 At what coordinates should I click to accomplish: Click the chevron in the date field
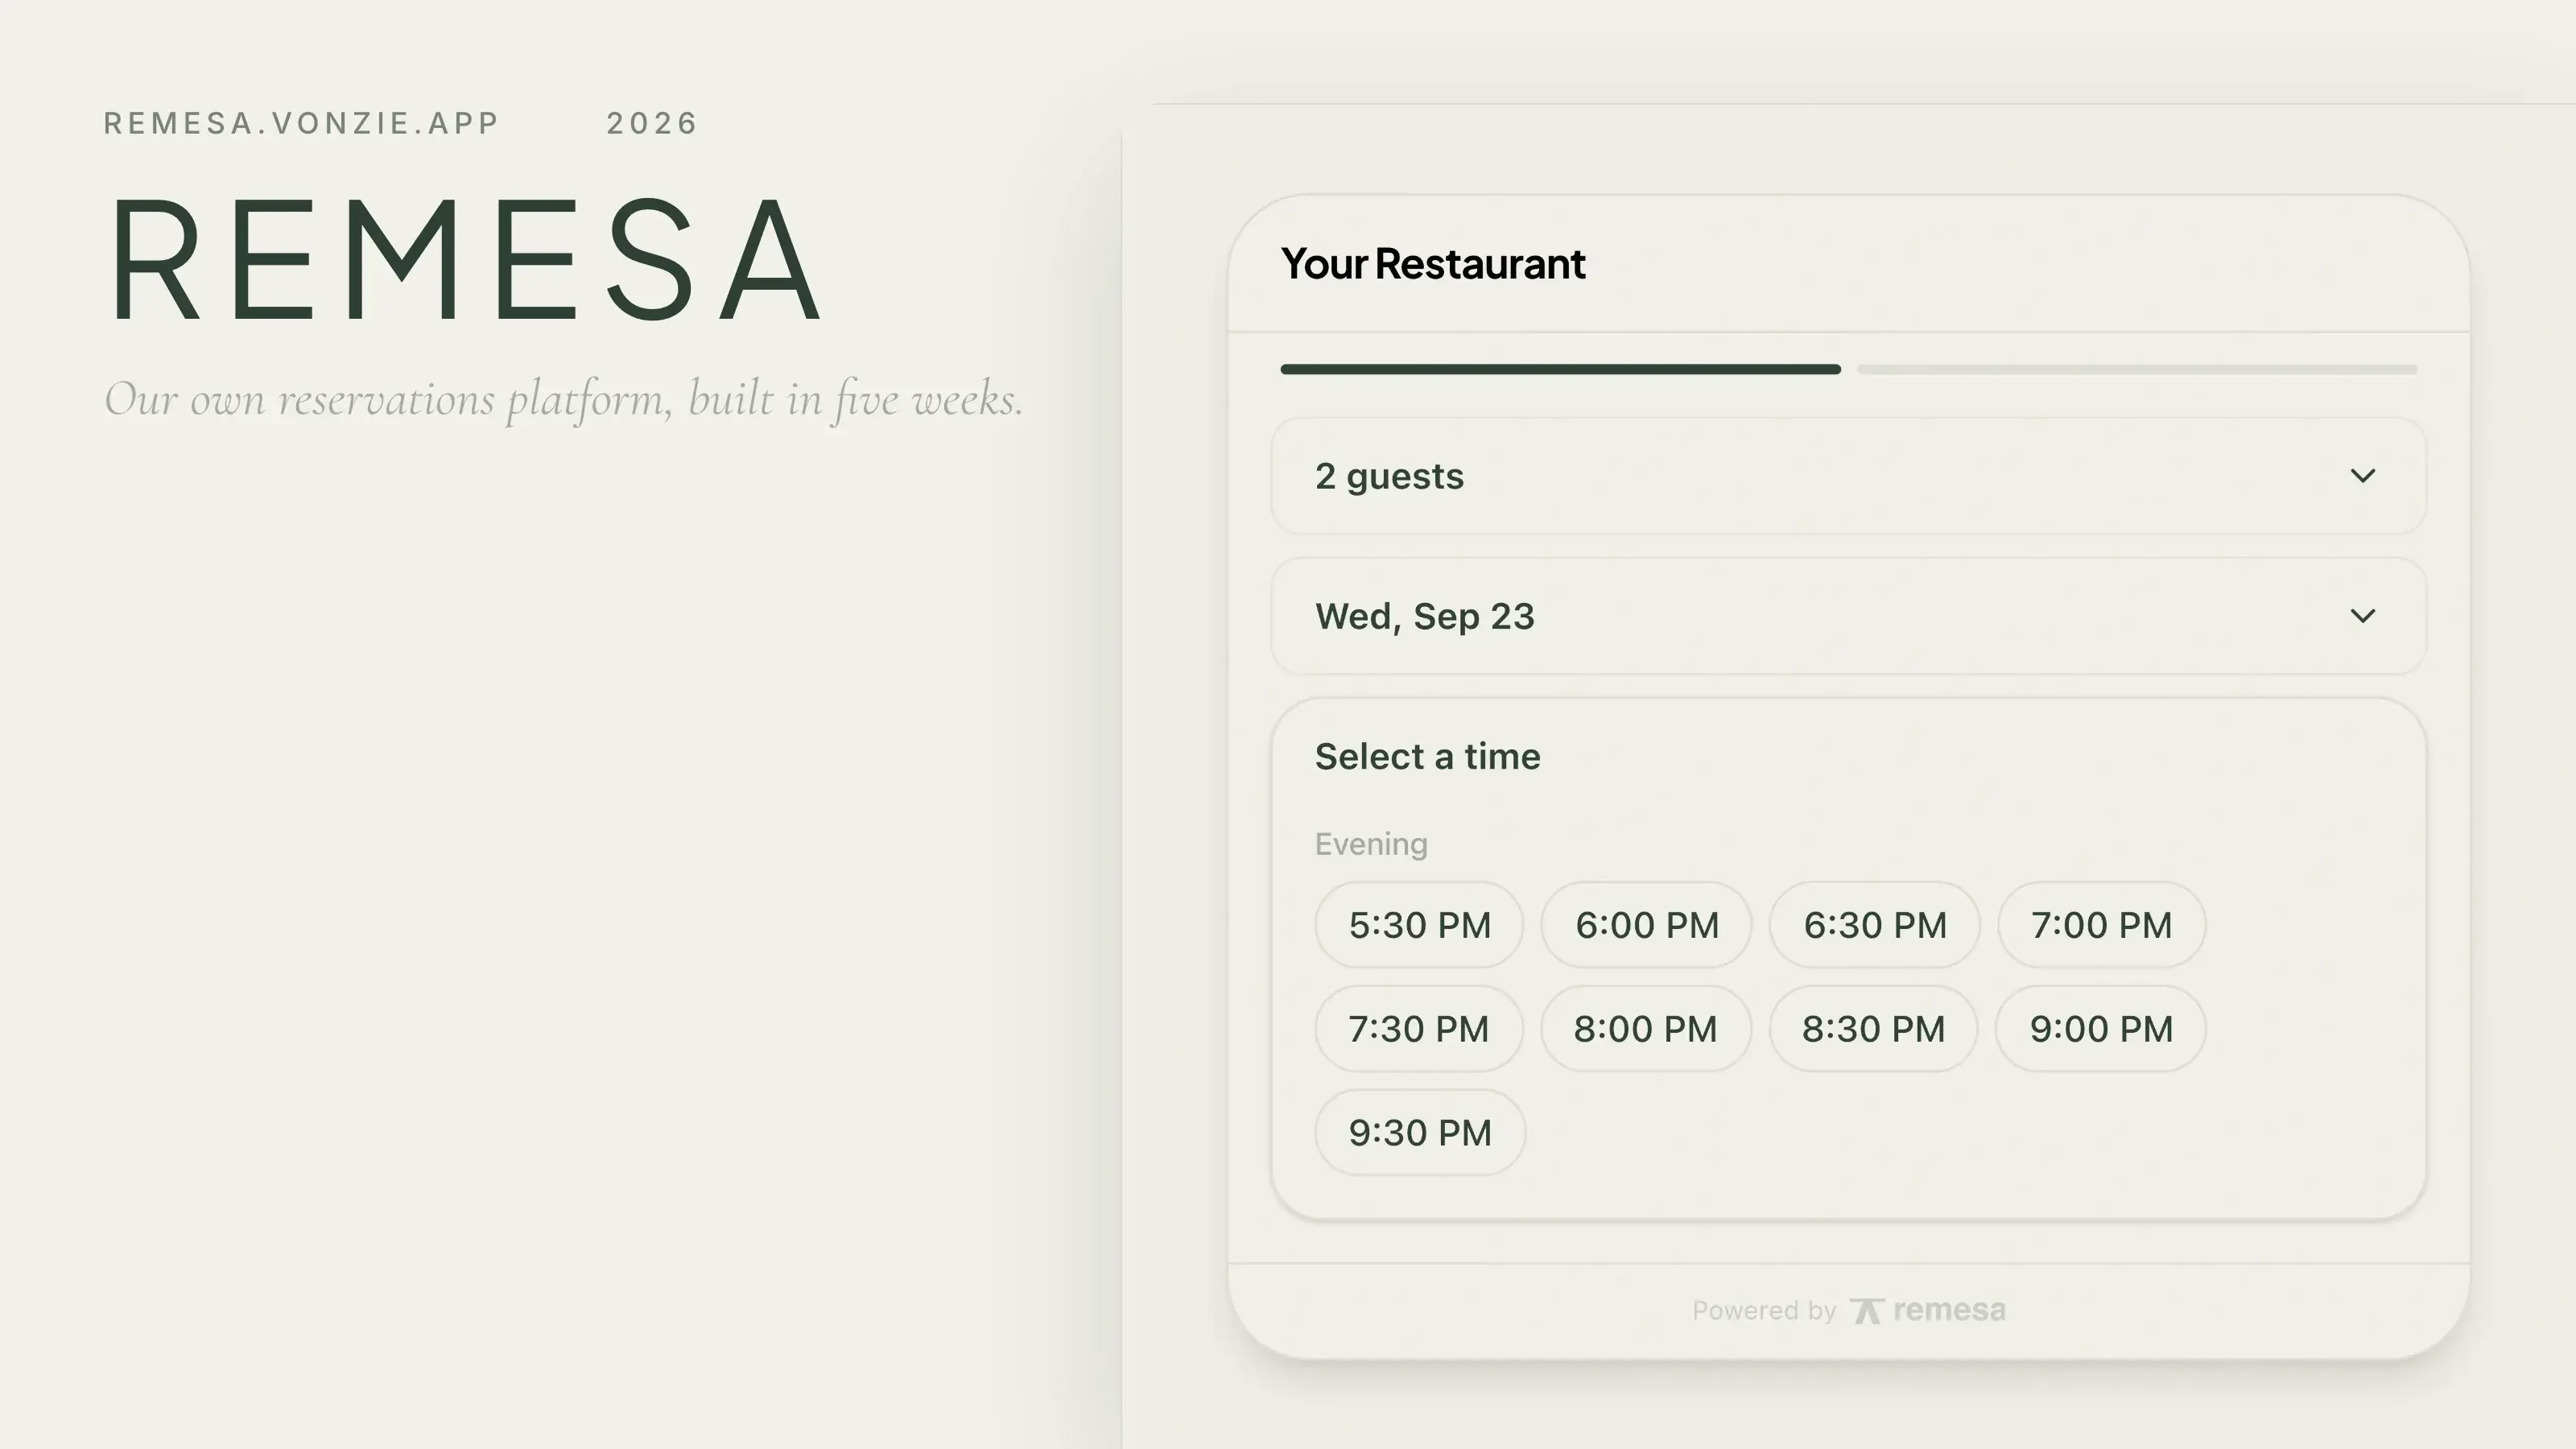[2362, 616]
